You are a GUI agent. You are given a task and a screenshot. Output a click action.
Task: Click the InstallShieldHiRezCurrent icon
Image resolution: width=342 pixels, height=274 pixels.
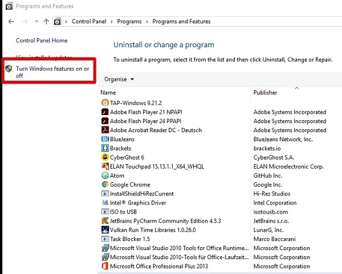pyautogui.click(x=105, y=194)
